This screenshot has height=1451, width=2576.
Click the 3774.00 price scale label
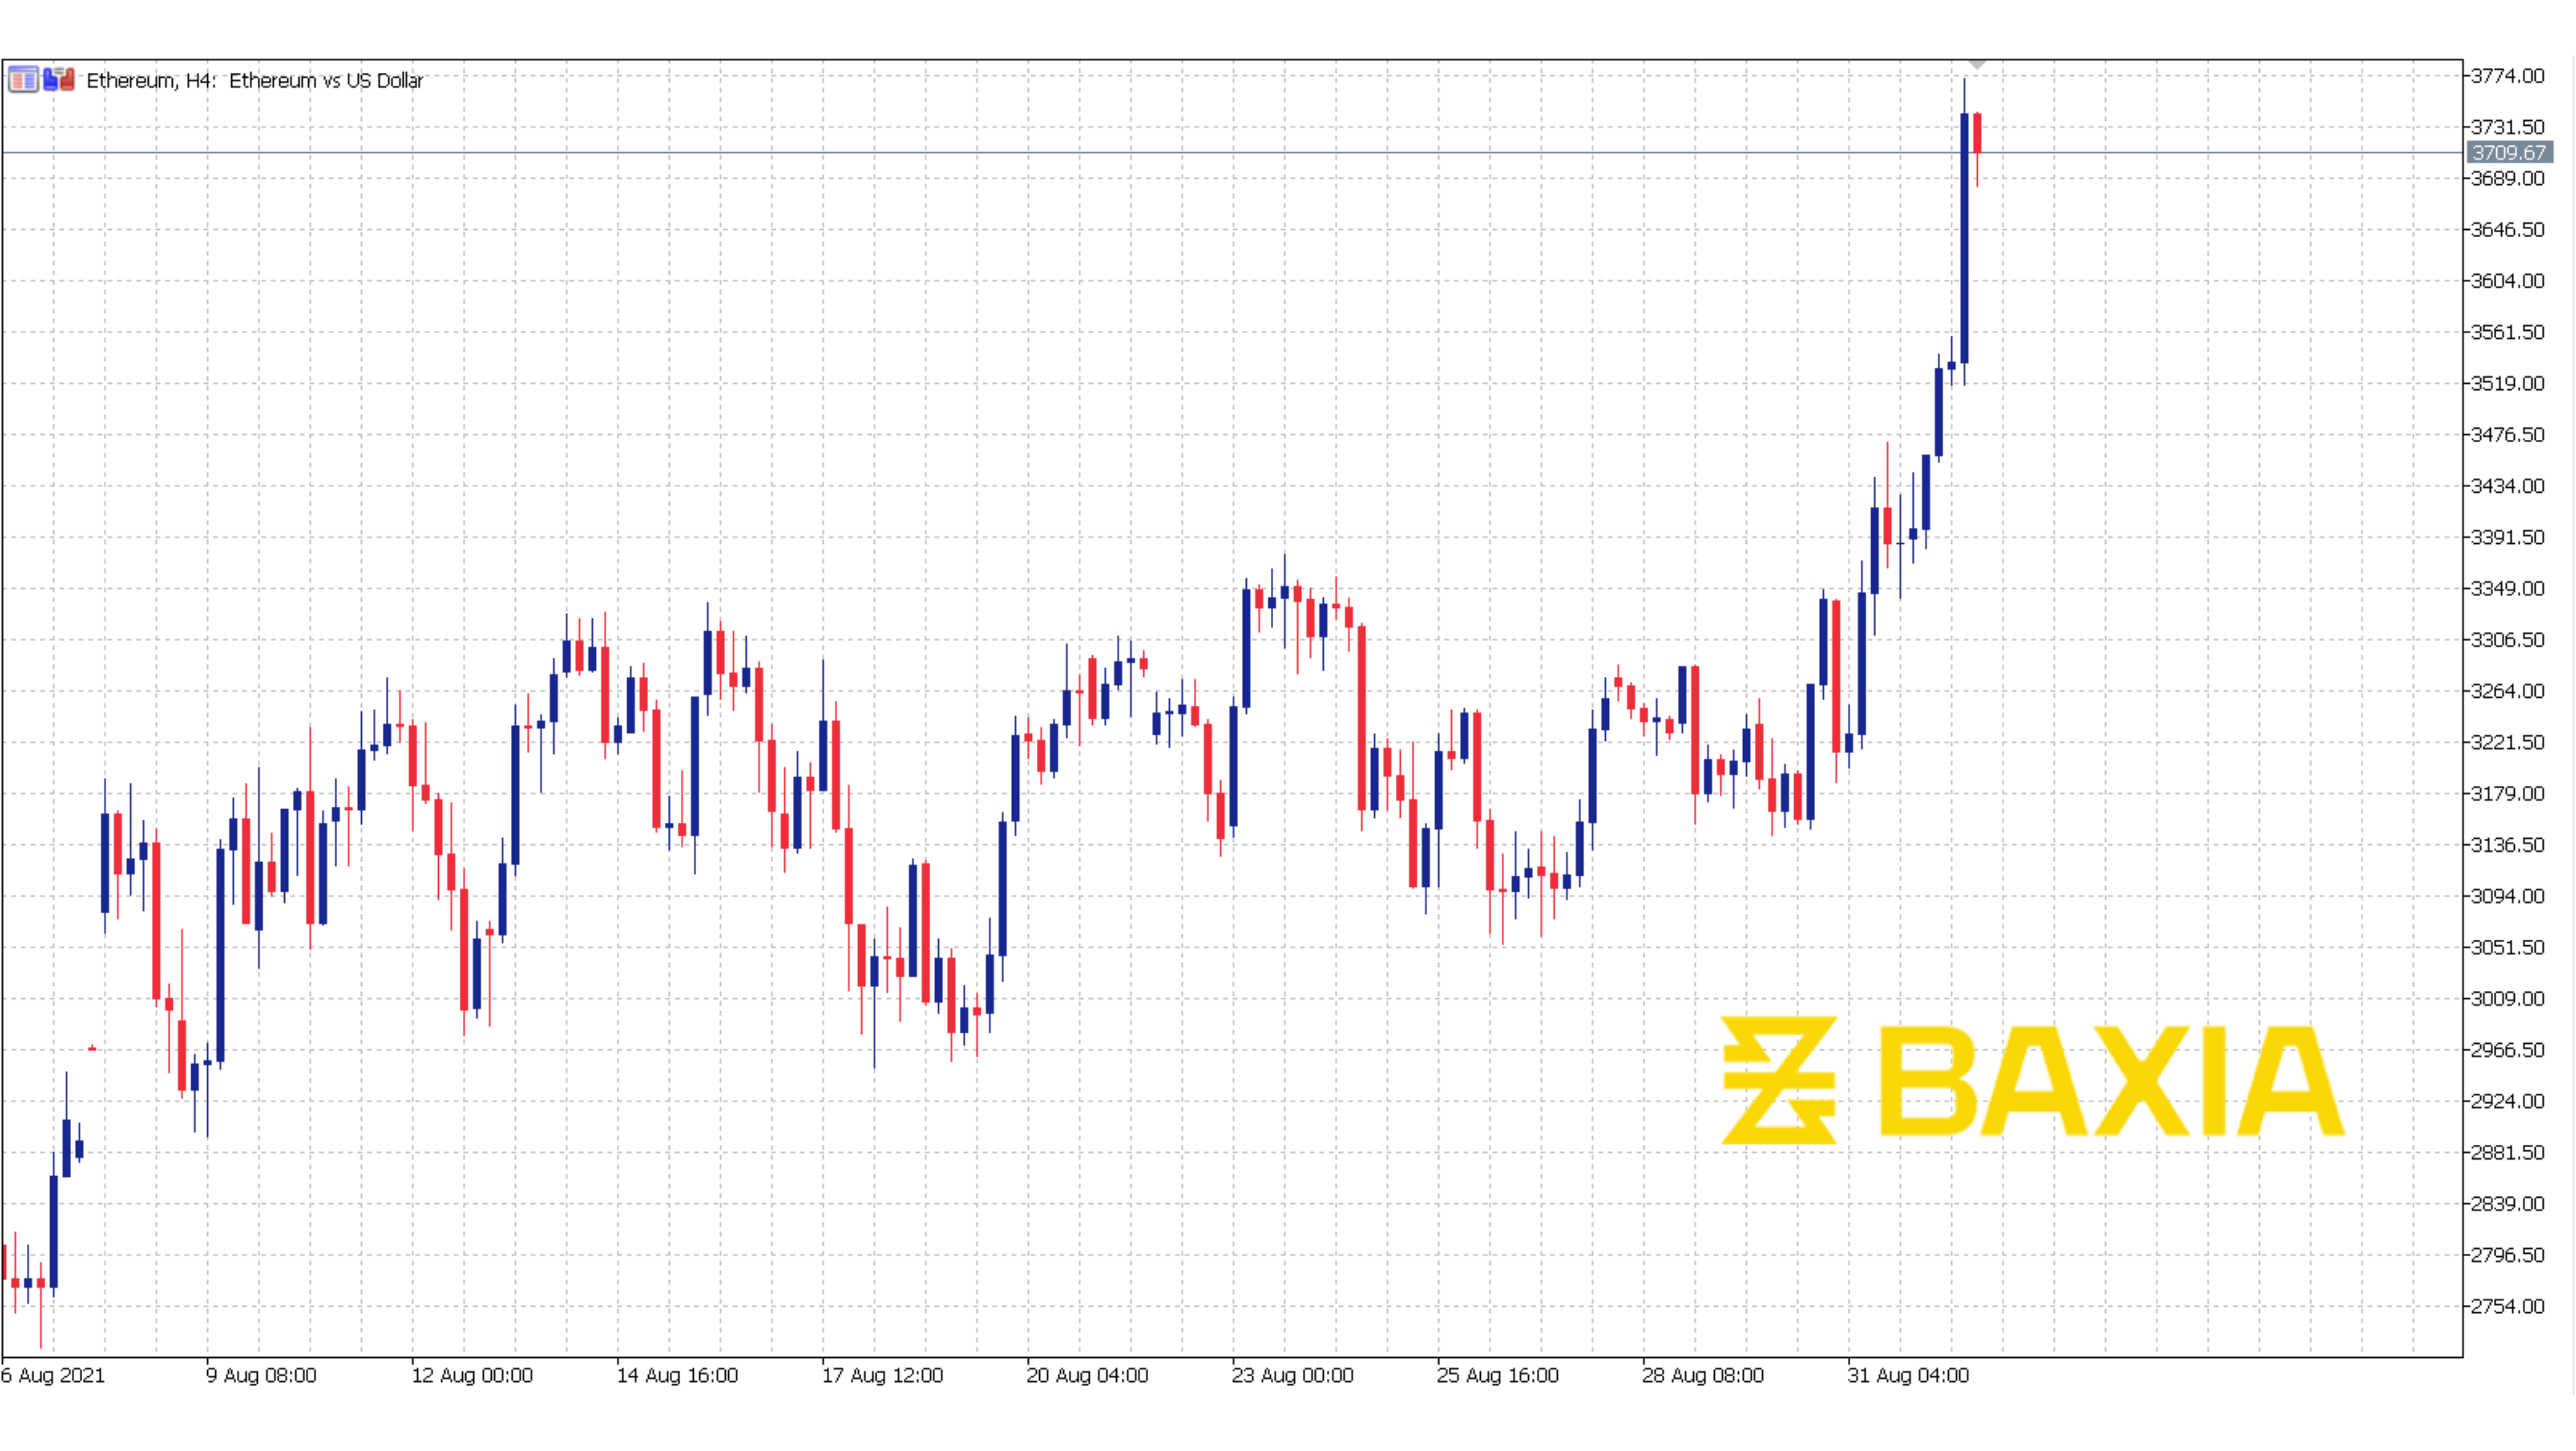(x=2507, y=76)
